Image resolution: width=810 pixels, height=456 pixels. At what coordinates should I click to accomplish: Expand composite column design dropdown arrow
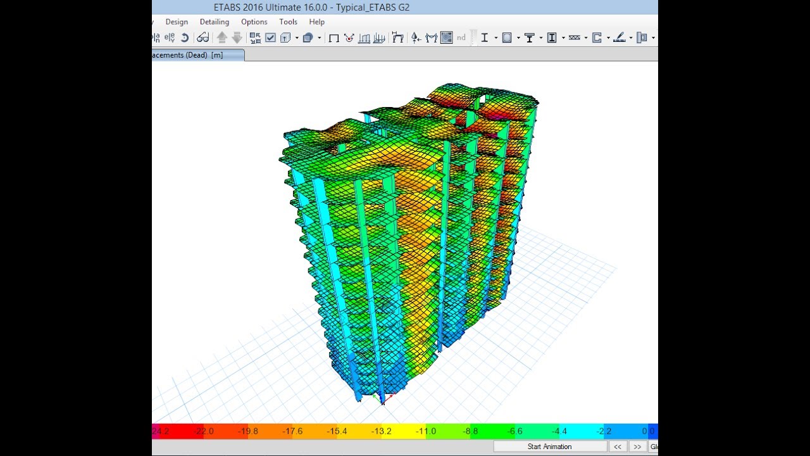point(563,38)
